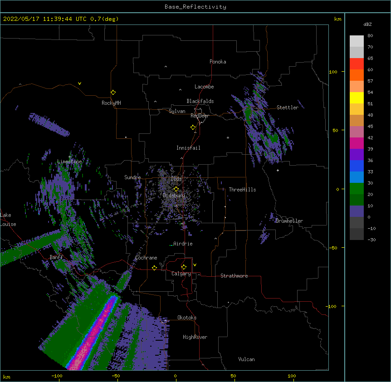The image size is (391, 382).
Task: Click the ThreeHills label
Action: click(242, 190)
